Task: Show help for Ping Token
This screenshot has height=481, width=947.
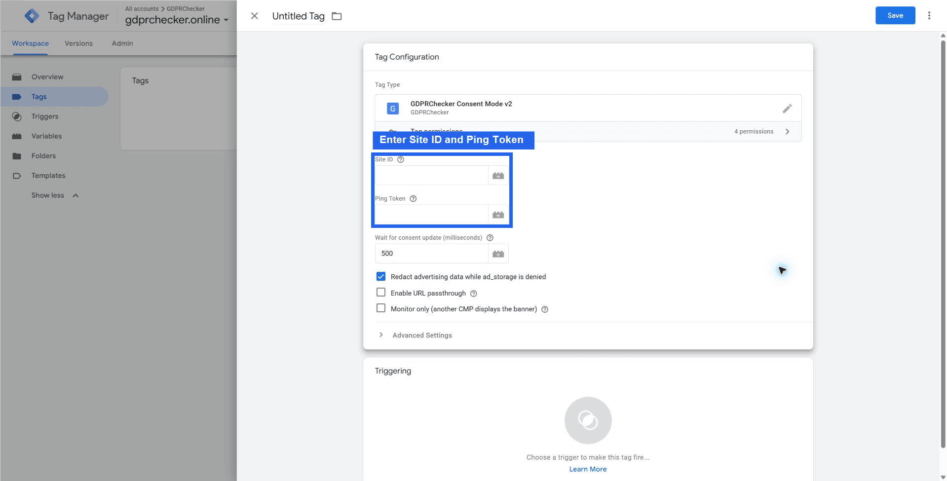Action: click(413, 199)
